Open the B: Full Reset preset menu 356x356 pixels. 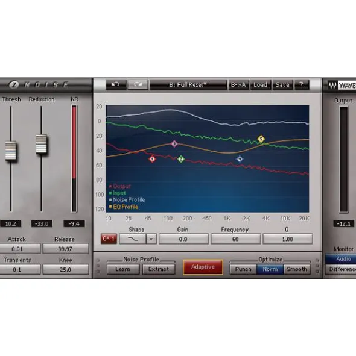(188, 84)
